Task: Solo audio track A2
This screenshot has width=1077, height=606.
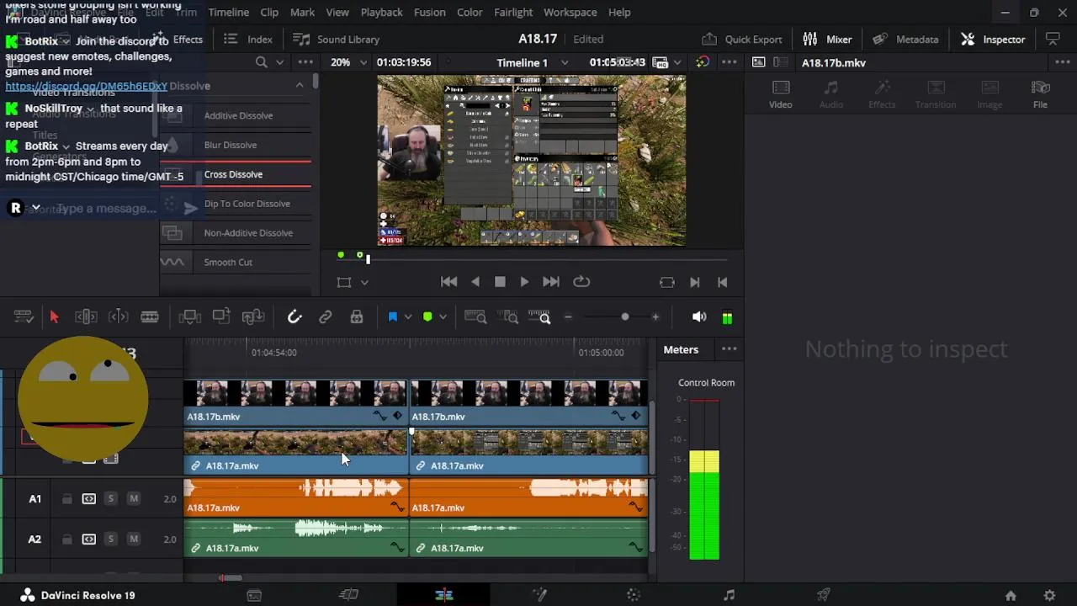Action: (110, 539)
